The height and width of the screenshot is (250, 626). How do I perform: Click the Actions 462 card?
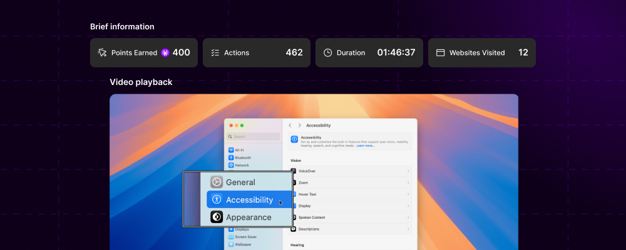[x=256, y=52]
